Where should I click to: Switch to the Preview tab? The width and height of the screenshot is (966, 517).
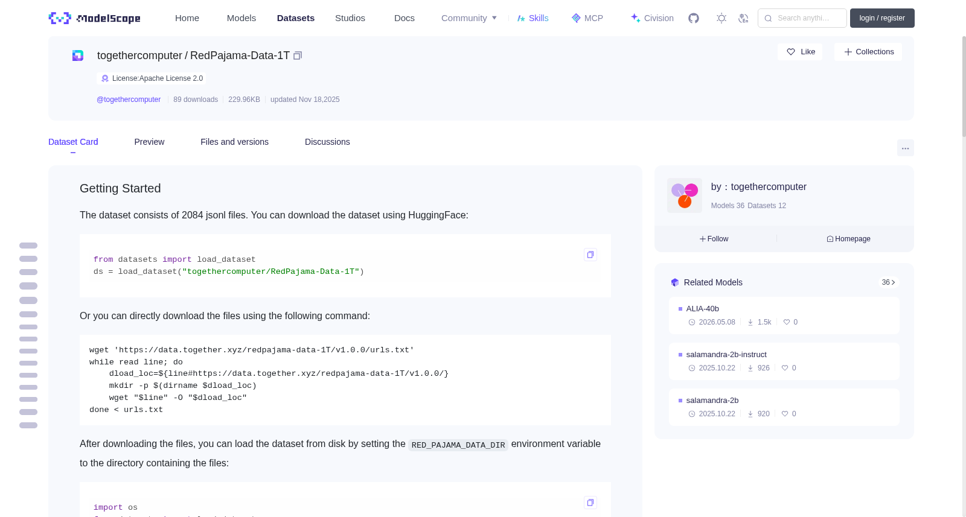pyautogui.click(x=149, y=142)
